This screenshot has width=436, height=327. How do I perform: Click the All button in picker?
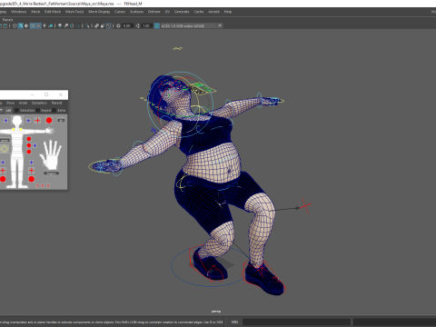point(61,121)
